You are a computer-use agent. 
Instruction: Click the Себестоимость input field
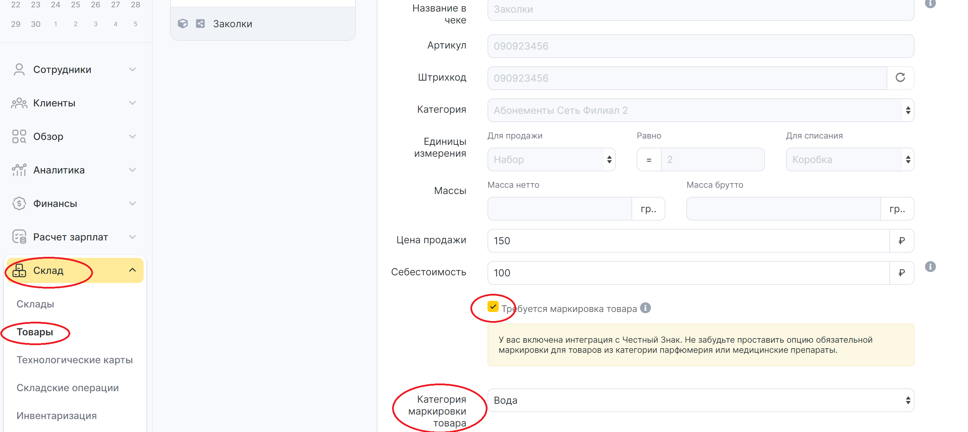(688, 273)
